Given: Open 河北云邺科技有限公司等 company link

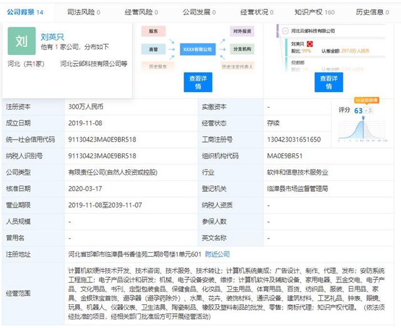Looking at the screenshot, I should click(x=94, y=63).
